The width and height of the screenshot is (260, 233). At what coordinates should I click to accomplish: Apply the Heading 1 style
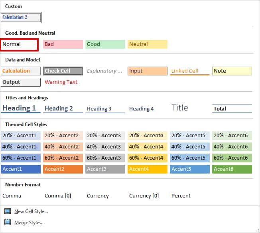(21, 109)
